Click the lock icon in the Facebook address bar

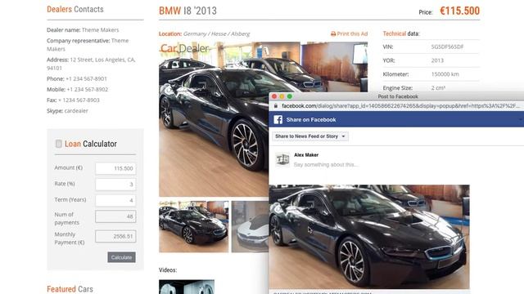click(276, 106)
